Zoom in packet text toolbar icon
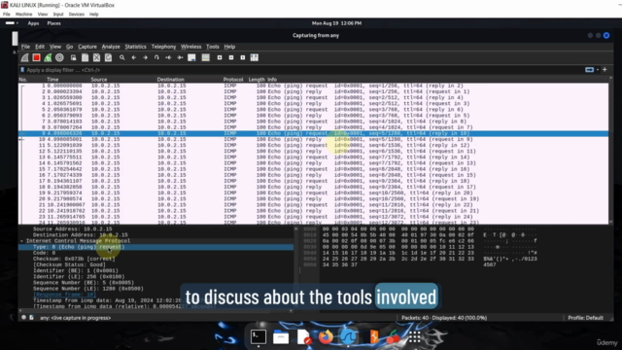 (220, 57)
